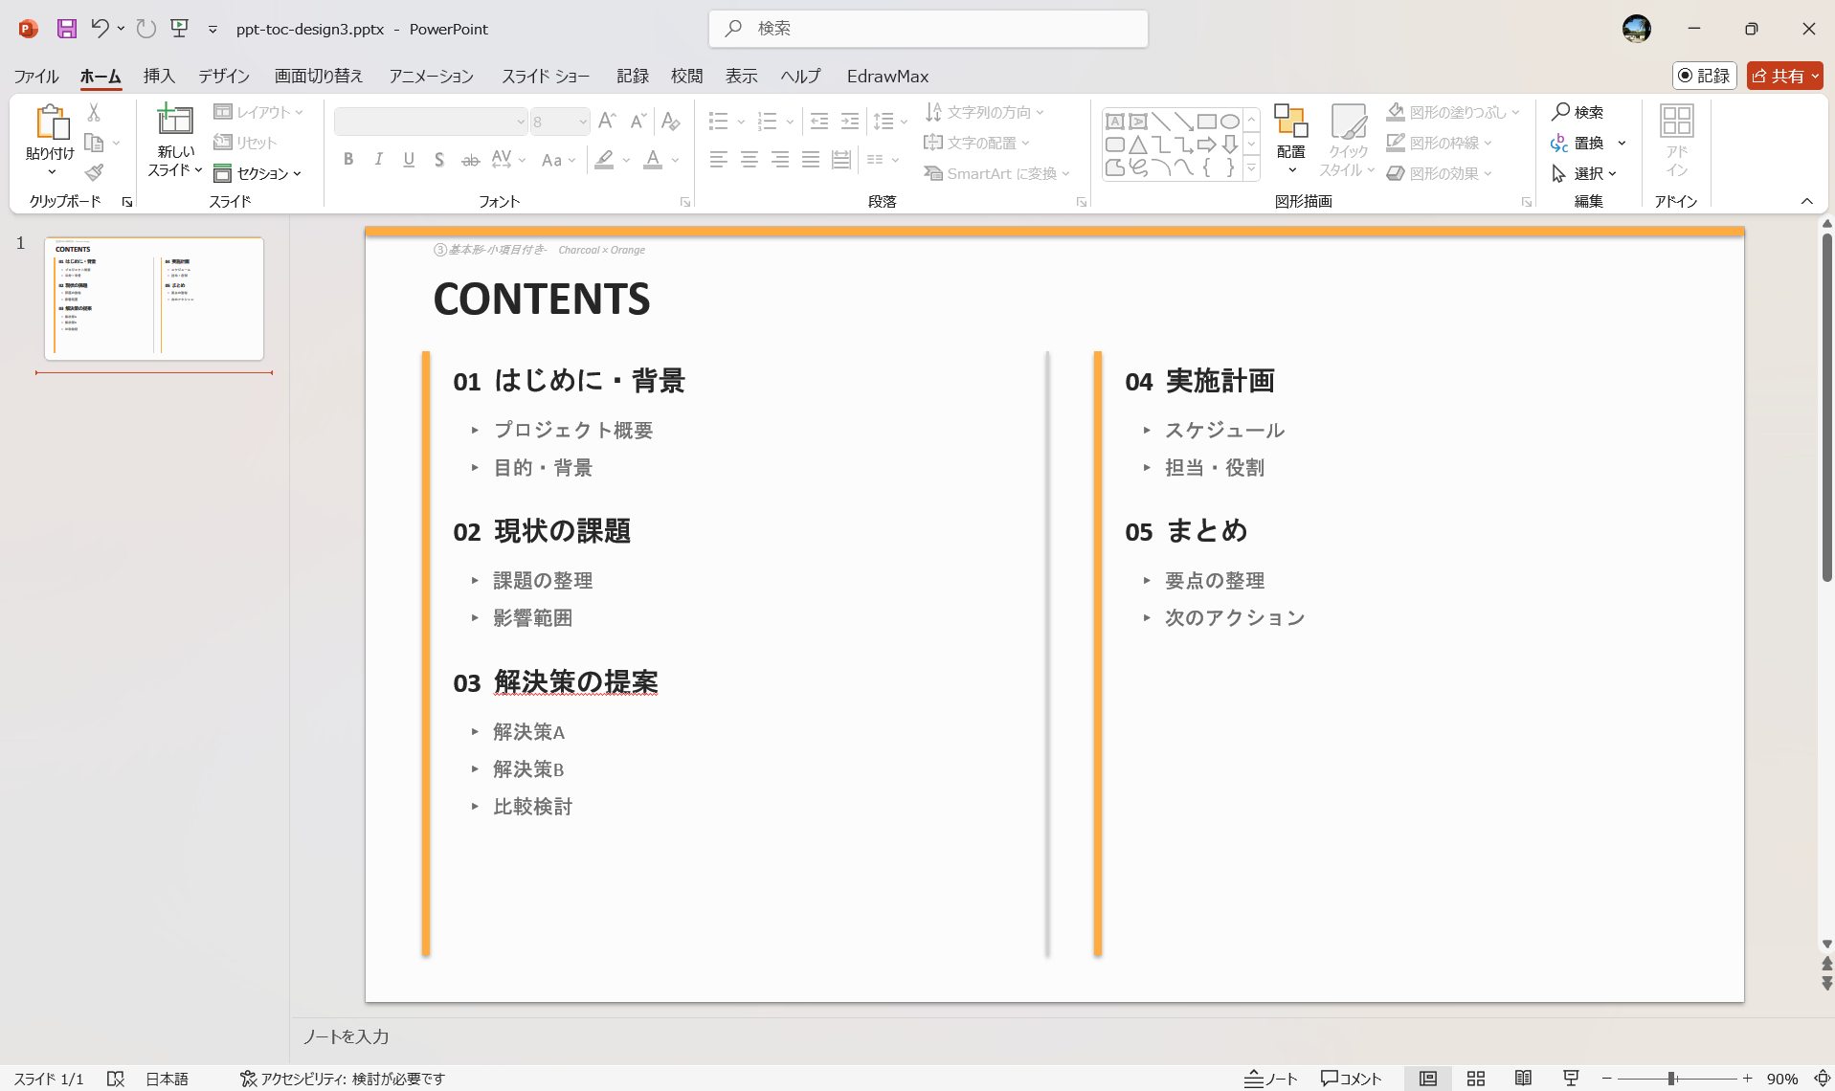Click the Center alignment icon
The width and height of the screenshot is (1835, 1091).
tap(750, 160)
